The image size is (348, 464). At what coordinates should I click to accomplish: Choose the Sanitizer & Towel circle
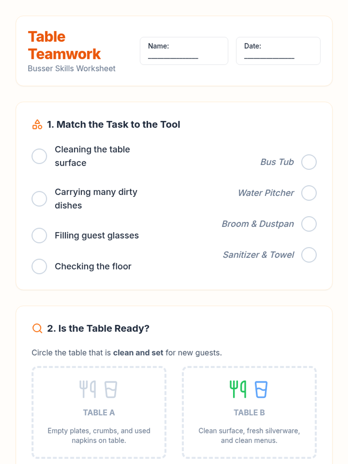(309, 255)
